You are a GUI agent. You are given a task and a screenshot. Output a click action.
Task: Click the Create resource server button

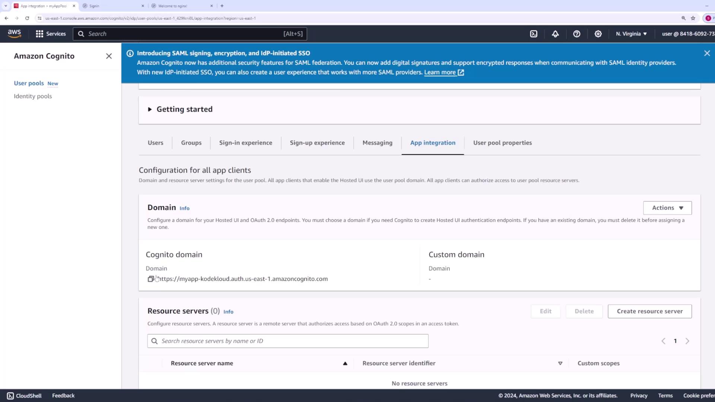click(x=649, y=312)
